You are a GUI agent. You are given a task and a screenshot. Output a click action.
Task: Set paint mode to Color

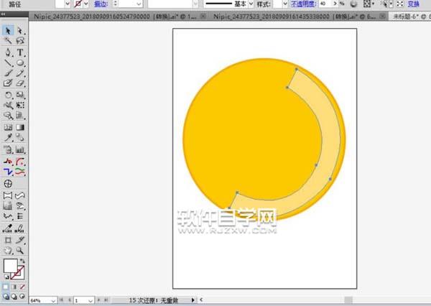[6, 287]
